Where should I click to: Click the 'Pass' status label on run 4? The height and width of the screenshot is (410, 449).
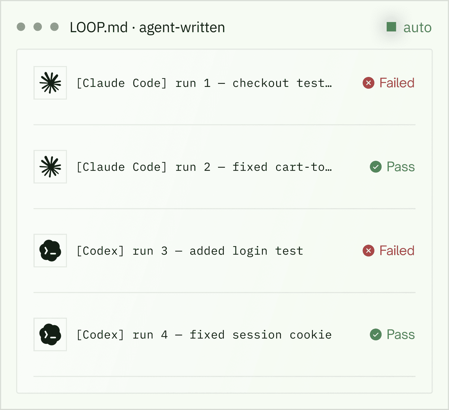401,335
